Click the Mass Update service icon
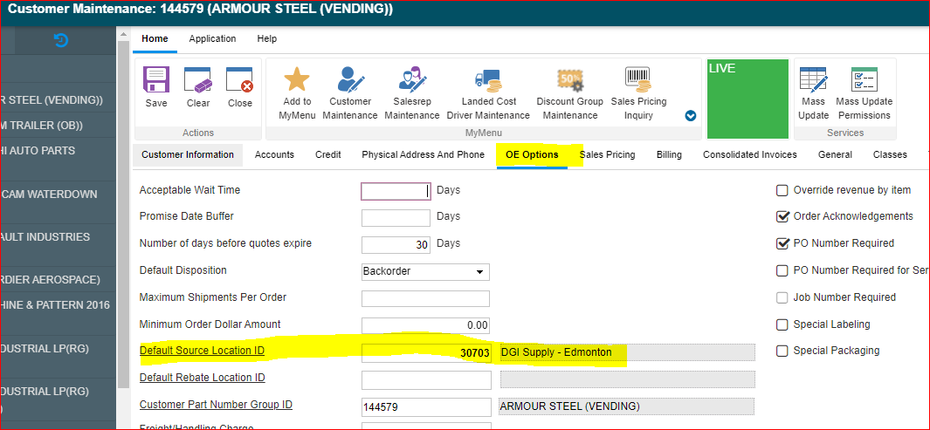This screenshot has height=430, width=930. [813, 81]
